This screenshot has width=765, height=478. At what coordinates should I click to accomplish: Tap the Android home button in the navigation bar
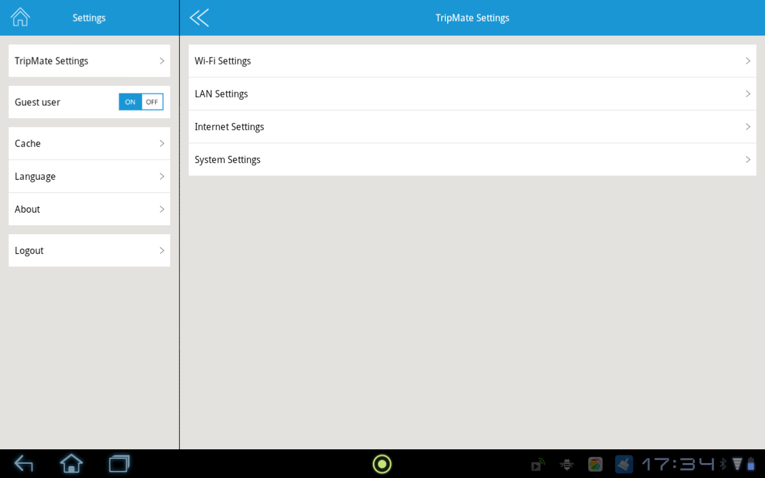pyautogui.click(x=71, y=464)
